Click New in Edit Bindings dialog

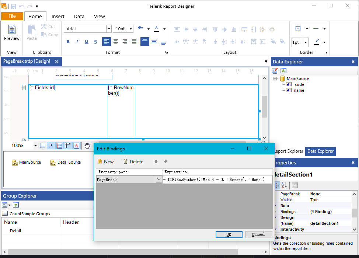(105, 162)
